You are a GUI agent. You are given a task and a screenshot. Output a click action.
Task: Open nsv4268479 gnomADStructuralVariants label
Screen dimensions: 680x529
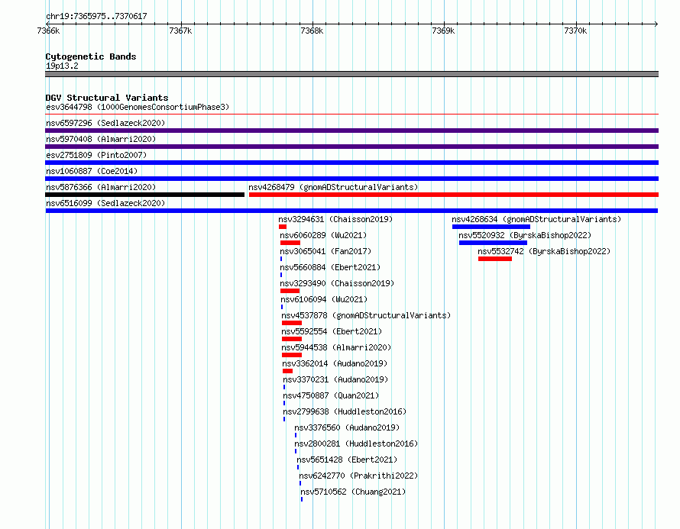click(x=333, y=187)
